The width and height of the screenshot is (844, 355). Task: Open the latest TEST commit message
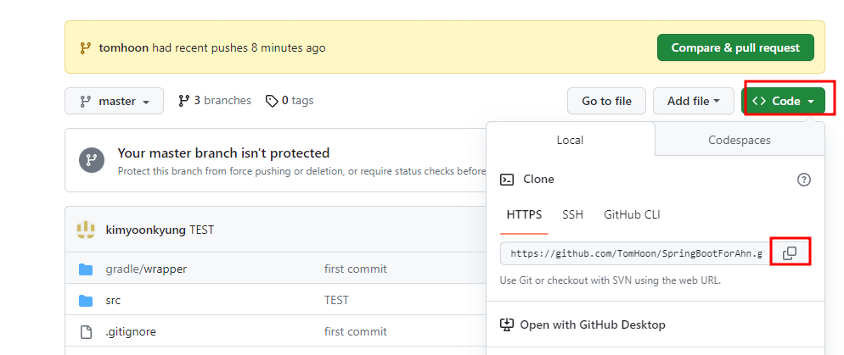click(x=202, y=230)
